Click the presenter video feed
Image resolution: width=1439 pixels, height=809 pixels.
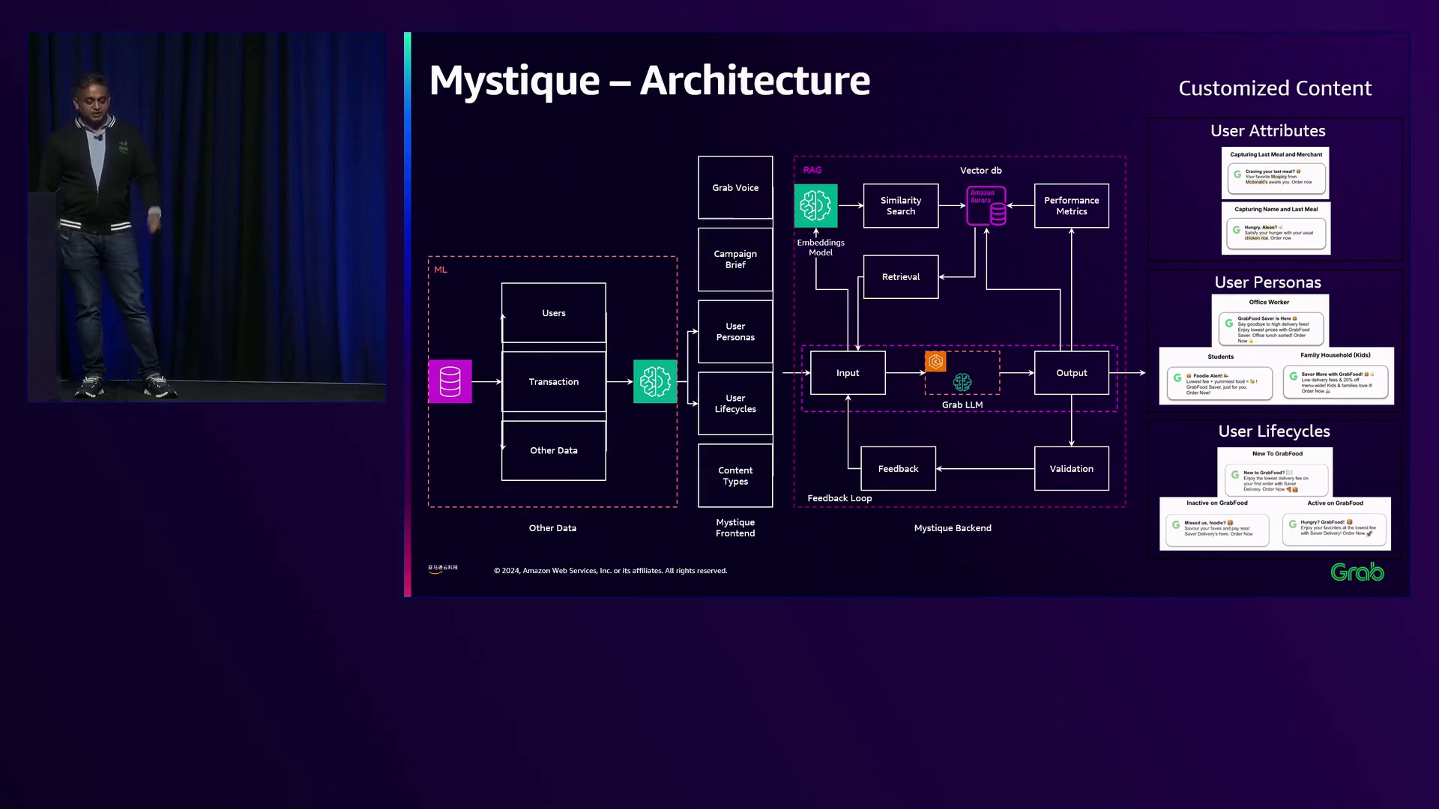pyautogui.click(x=207, y=217)
